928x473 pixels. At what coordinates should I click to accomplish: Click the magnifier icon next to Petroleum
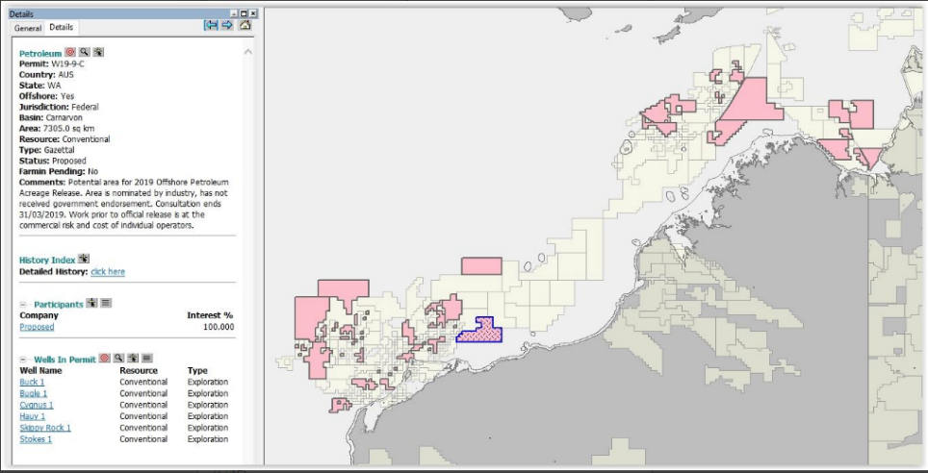click(x=84, y=52)
